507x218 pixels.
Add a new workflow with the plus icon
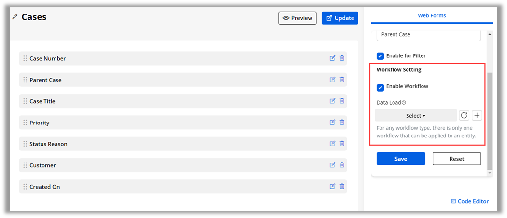tap(477, 115)
